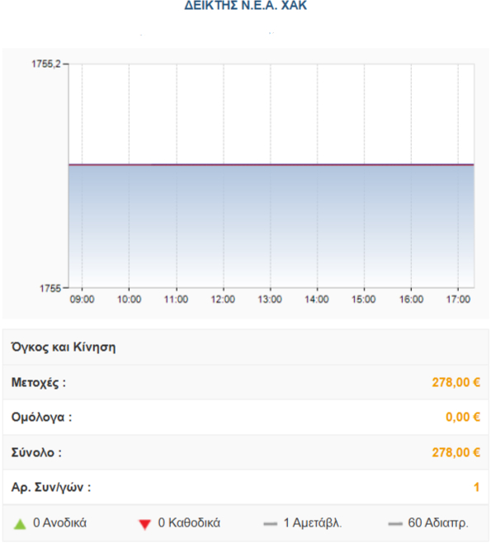Click the 1755,2 y-axis label
Screen dimensions: 491x543
coord(45,64)
